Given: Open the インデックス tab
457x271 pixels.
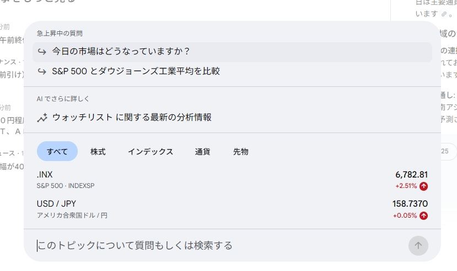Looking at the screenshot, I should [150, 152].
